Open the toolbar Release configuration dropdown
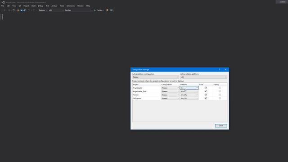The height and width of the screenshot is (162, 288). coord(43,10)
